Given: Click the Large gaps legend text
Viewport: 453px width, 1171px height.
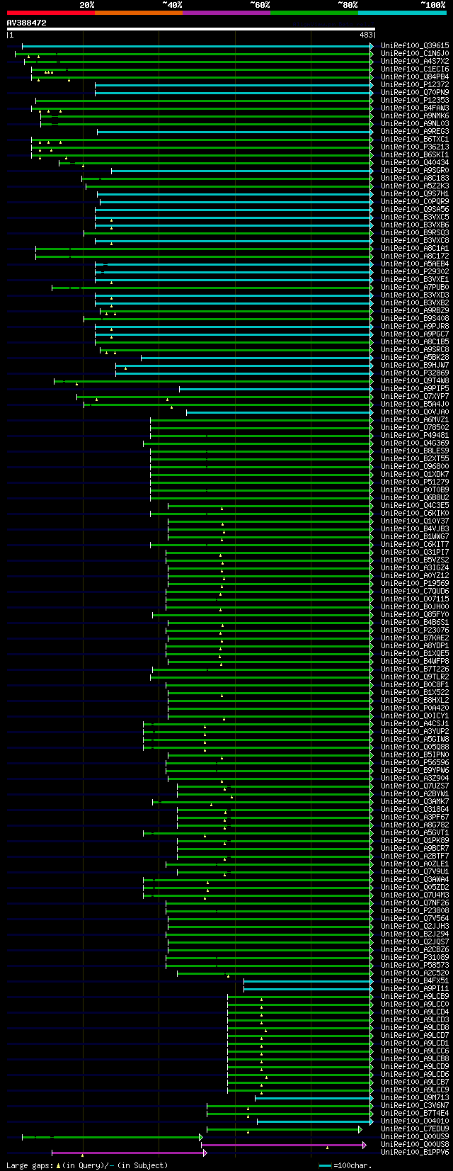Looking at the screenshot, I should point(87,1165).
